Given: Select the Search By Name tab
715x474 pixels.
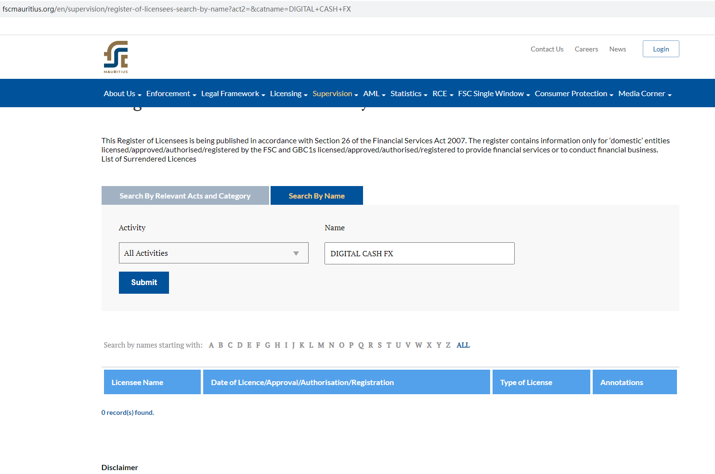Looking at the screenshot, I should click(x=316, y=196).
